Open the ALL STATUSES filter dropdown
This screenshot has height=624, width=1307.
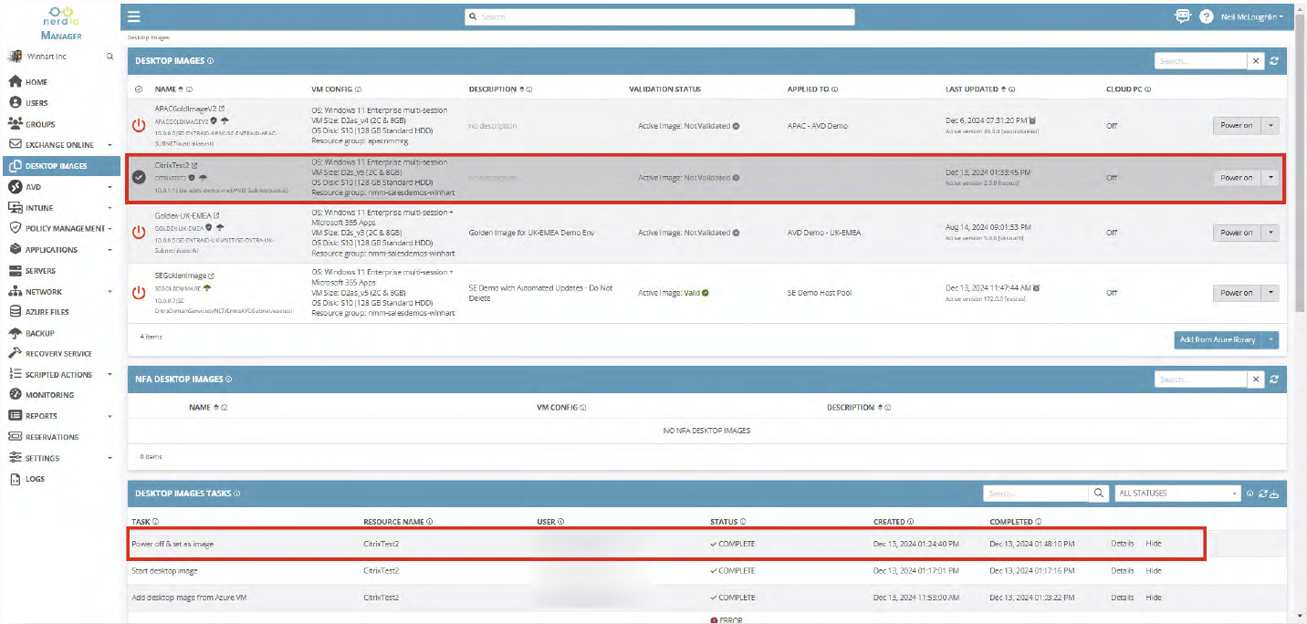pos(1177,493)
